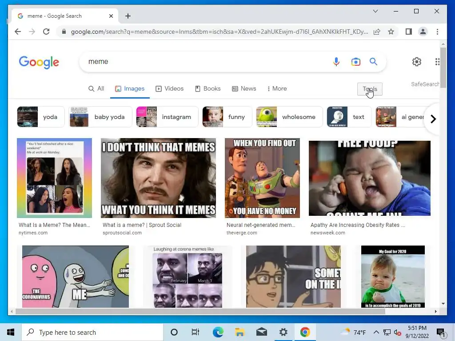
Task: Start voice search with microphone
Action: click(x=336, y=62)
